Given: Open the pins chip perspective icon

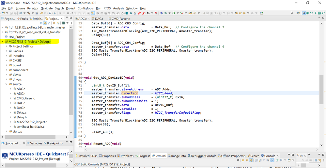Looking at the screenshot, I should point(308,13).
